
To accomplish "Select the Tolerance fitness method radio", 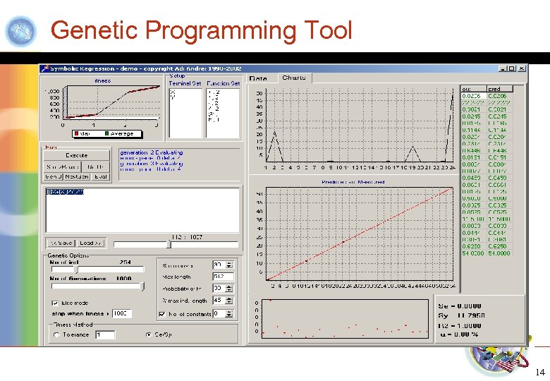I will [x=56, y=334].
